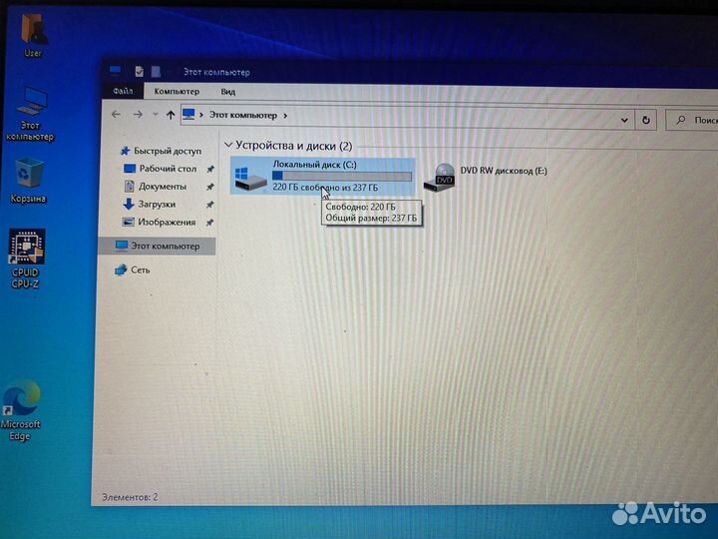Viewport: 718px width, 539px height.
Task: Open the User folder desktop icon
Action: tap(33, 35)
